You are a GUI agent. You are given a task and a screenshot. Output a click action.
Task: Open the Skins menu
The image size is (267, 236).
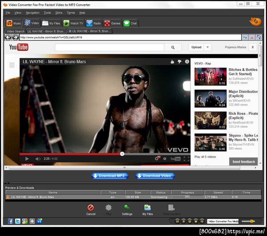[59, 13]
